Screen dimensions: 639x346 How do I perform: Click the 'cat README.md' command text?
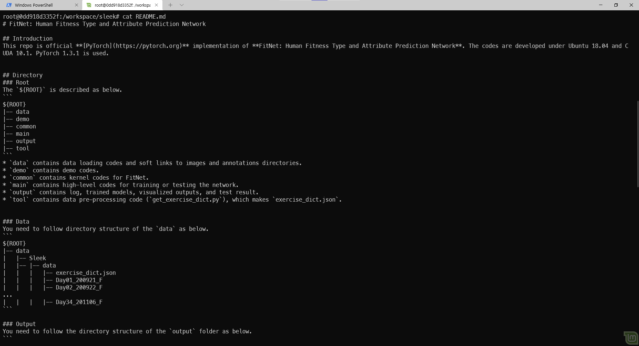coord(144,17)
